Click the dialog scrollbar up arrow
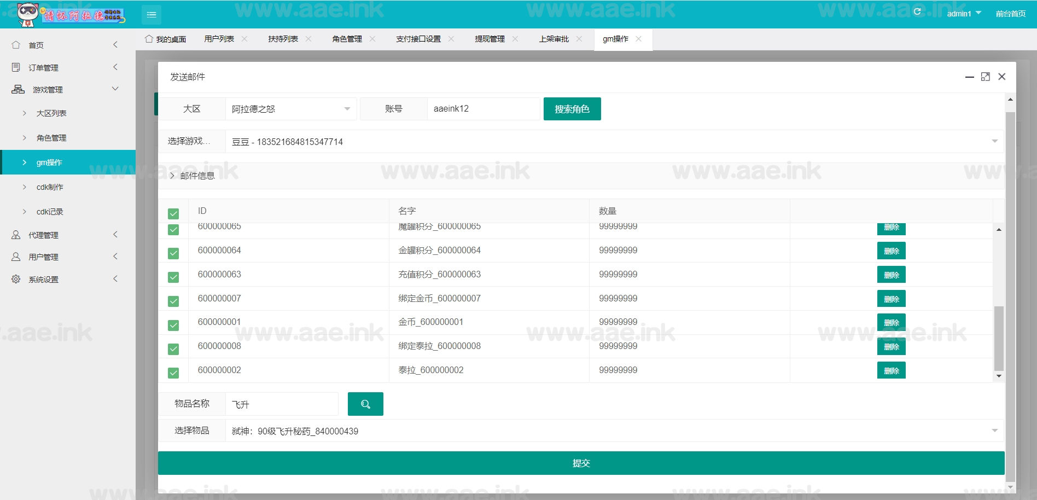The height and width of the screenshot is (500, 1037). pos(1010,99)
